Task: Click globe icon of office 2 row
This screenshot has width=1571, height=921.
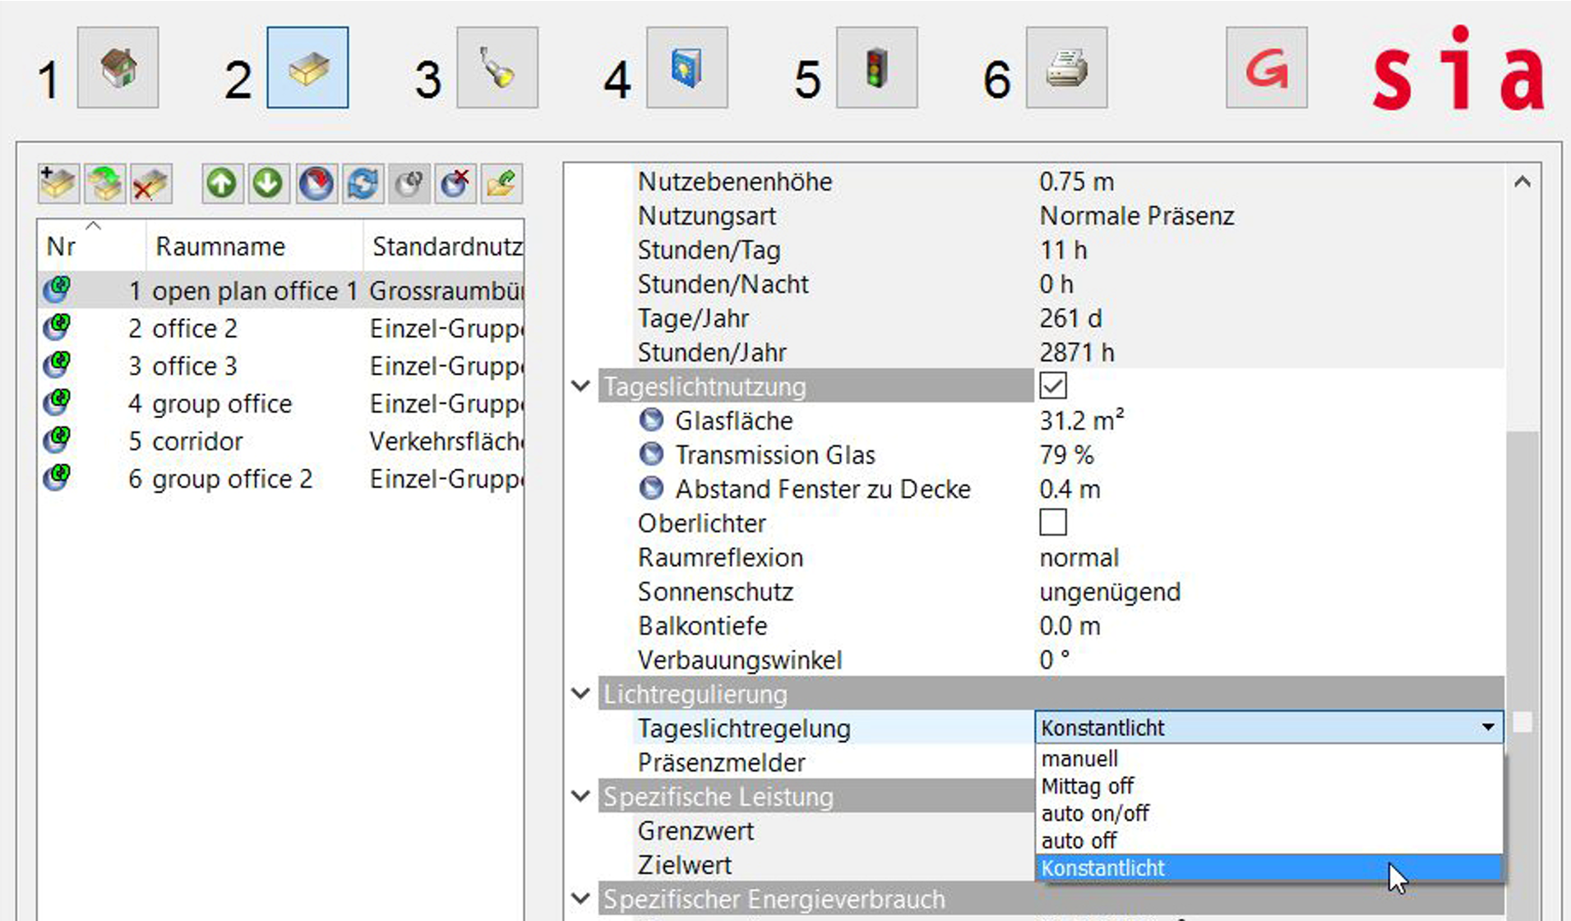Action: [57, 327]
